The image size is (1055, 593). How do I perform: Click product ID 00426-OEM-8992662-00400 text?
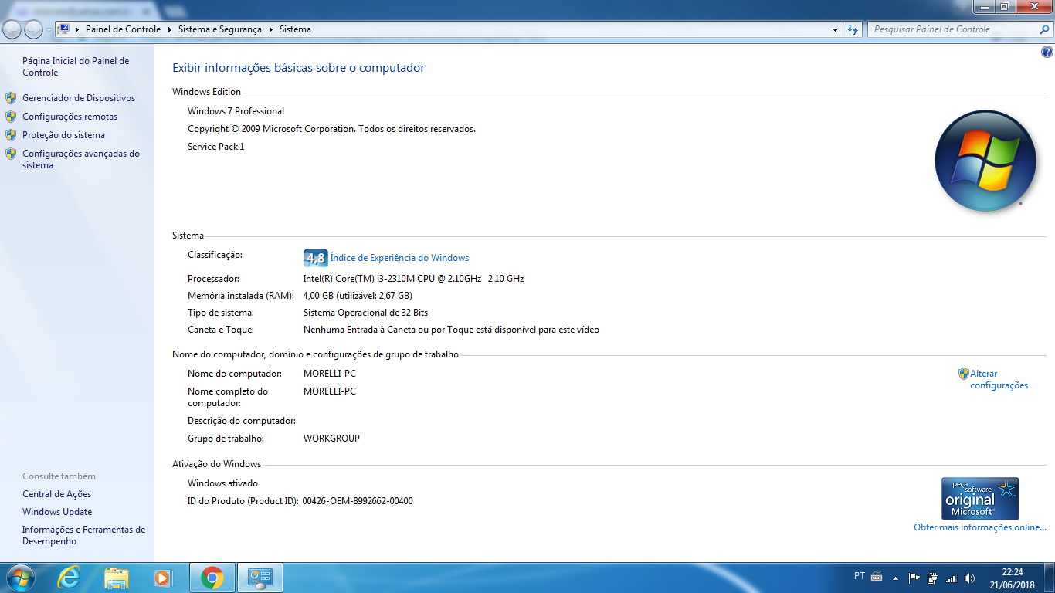(358, 501)
